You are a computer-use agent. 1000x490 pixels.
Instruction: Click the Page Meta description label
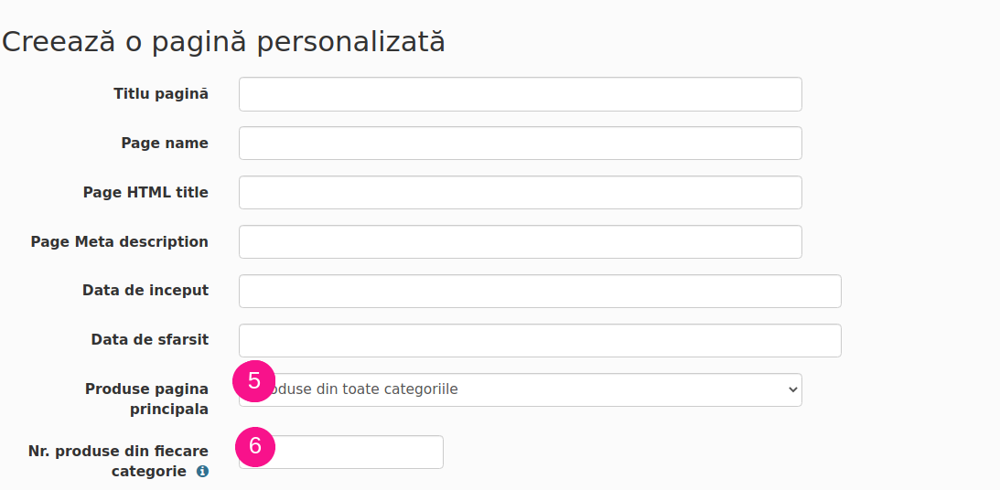tap(119, 241)
